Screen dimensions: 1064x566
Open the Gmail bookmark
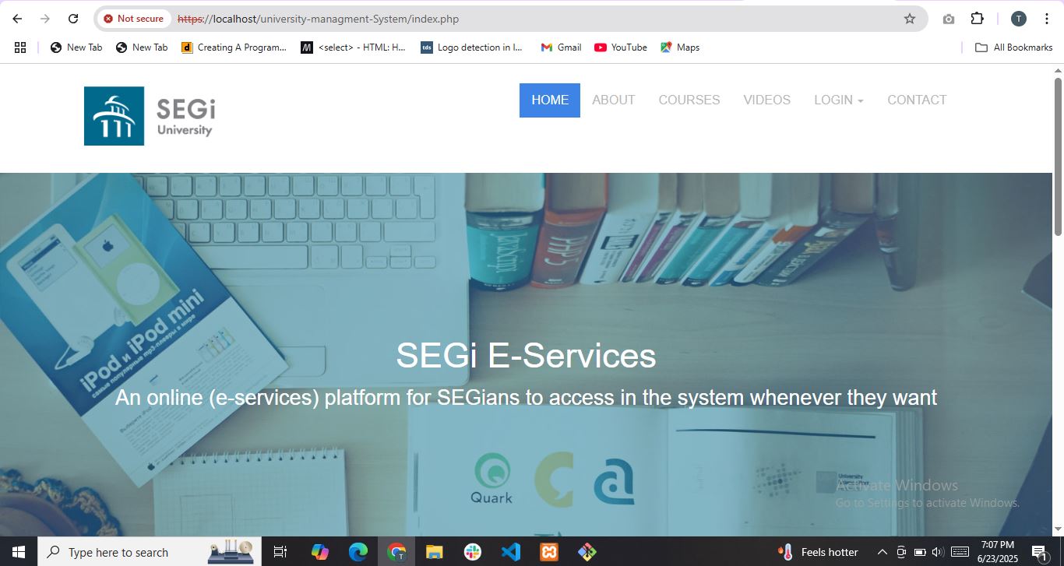click(561, 47)
